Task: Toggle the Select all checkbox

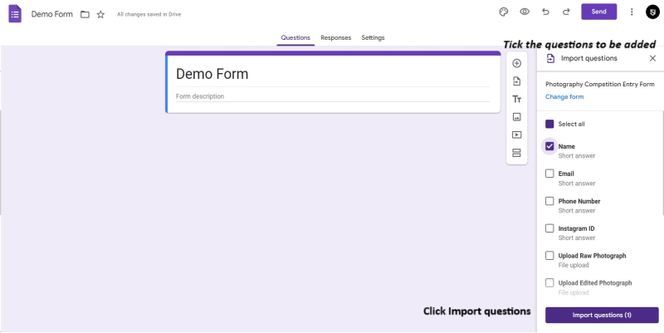Action: (549, 124)
